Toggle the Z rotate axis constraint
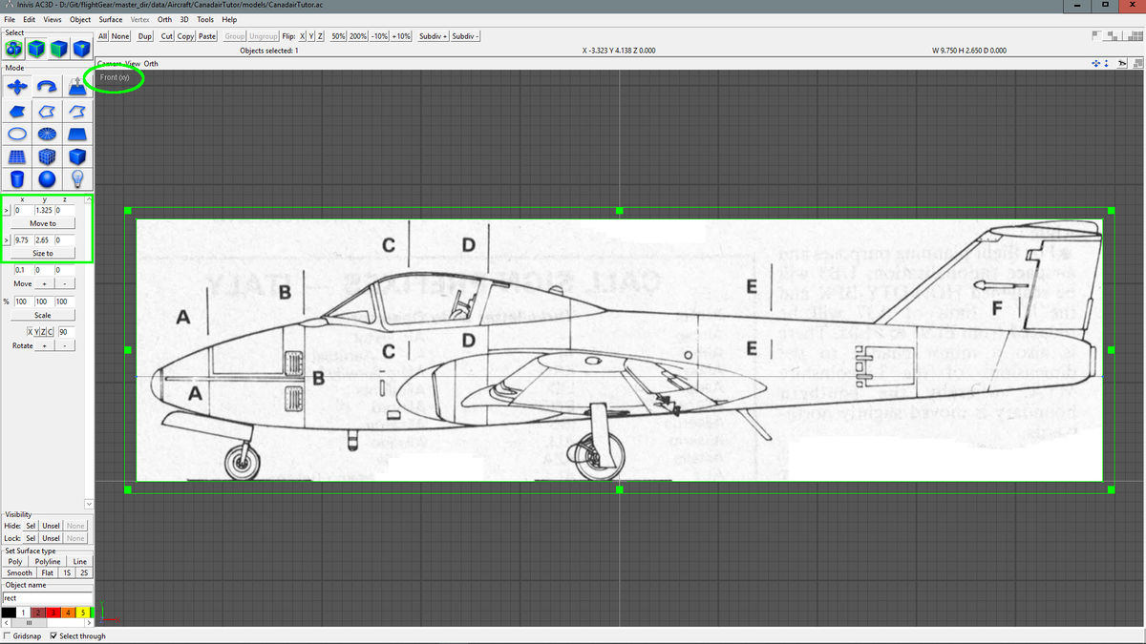Screen dimensions: 1146x644 tap(43, 331)
